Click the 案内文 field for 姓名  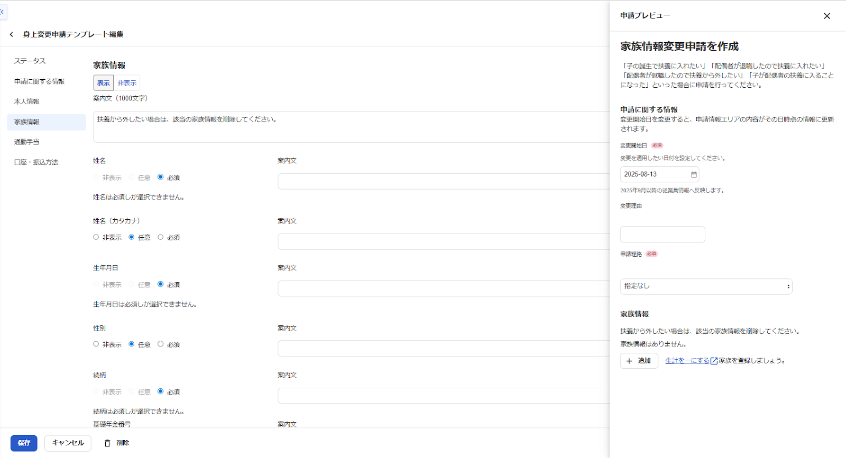pos(444,182)
